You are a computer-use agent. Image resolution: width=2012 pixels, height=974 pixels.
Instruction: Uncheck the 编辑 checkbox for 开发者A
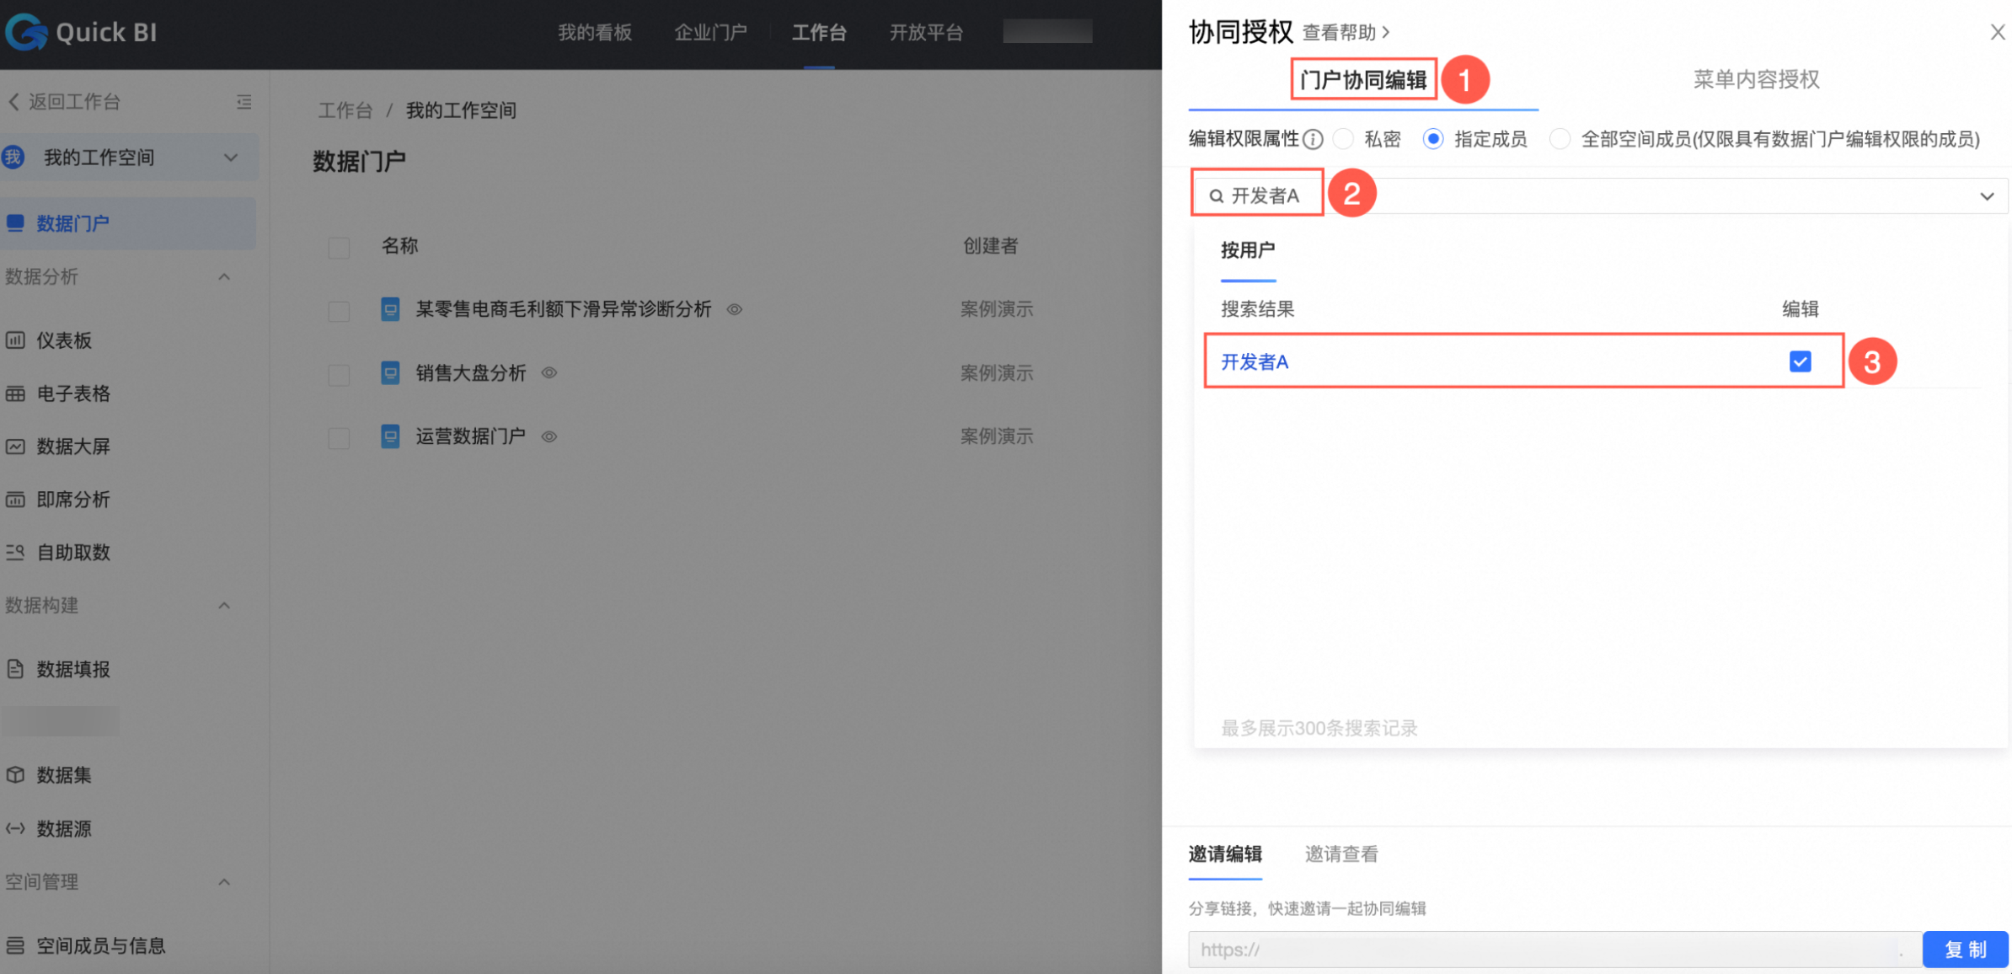[1800, 361]
